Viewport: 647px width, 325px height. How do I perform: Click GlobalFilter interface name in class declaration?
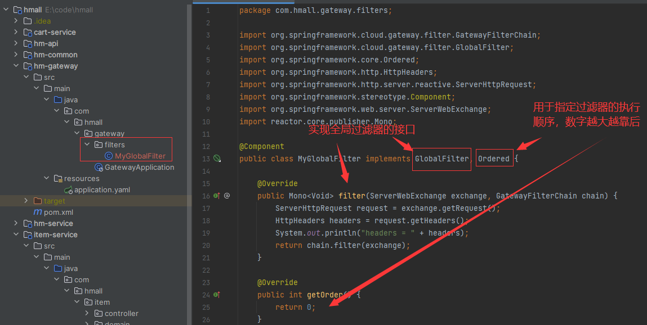(x=441, y=159)
